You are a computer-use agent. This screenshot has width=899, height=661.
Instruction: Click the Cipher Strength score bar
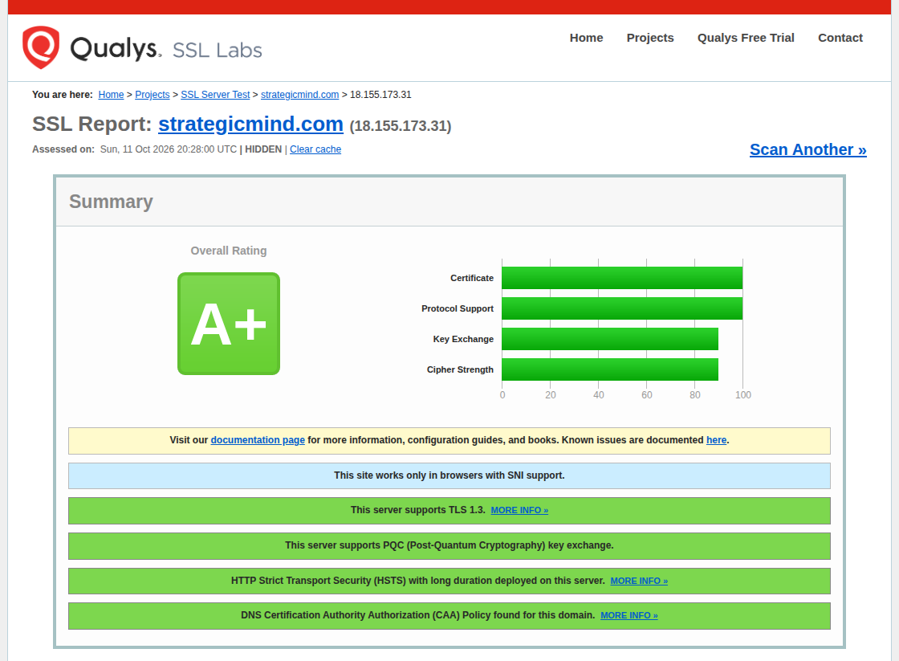click(610, 369)
